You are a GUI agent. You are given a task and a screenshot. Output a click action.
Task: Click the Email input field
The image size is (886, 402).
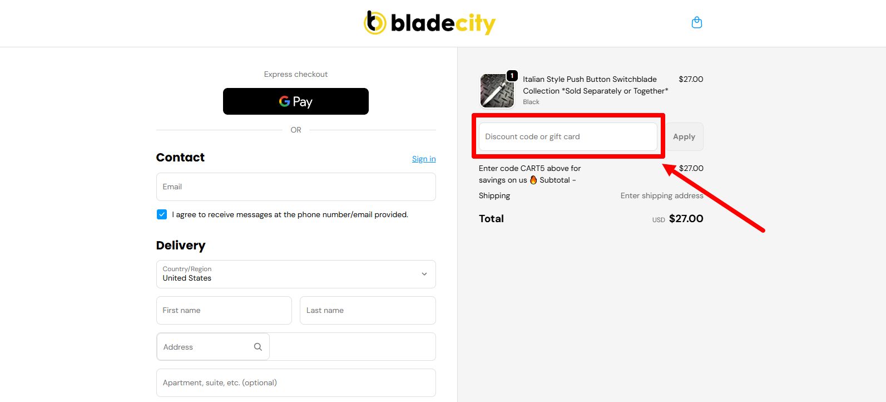[x=295, y=187]
